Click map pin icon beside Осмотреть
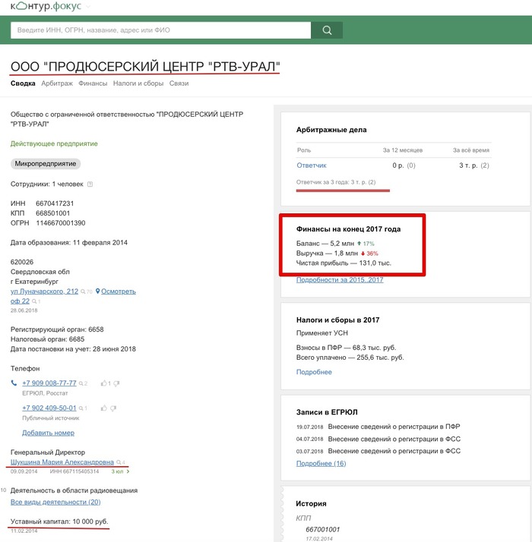Screen dimensions: 532x542 tap(98, 291)
